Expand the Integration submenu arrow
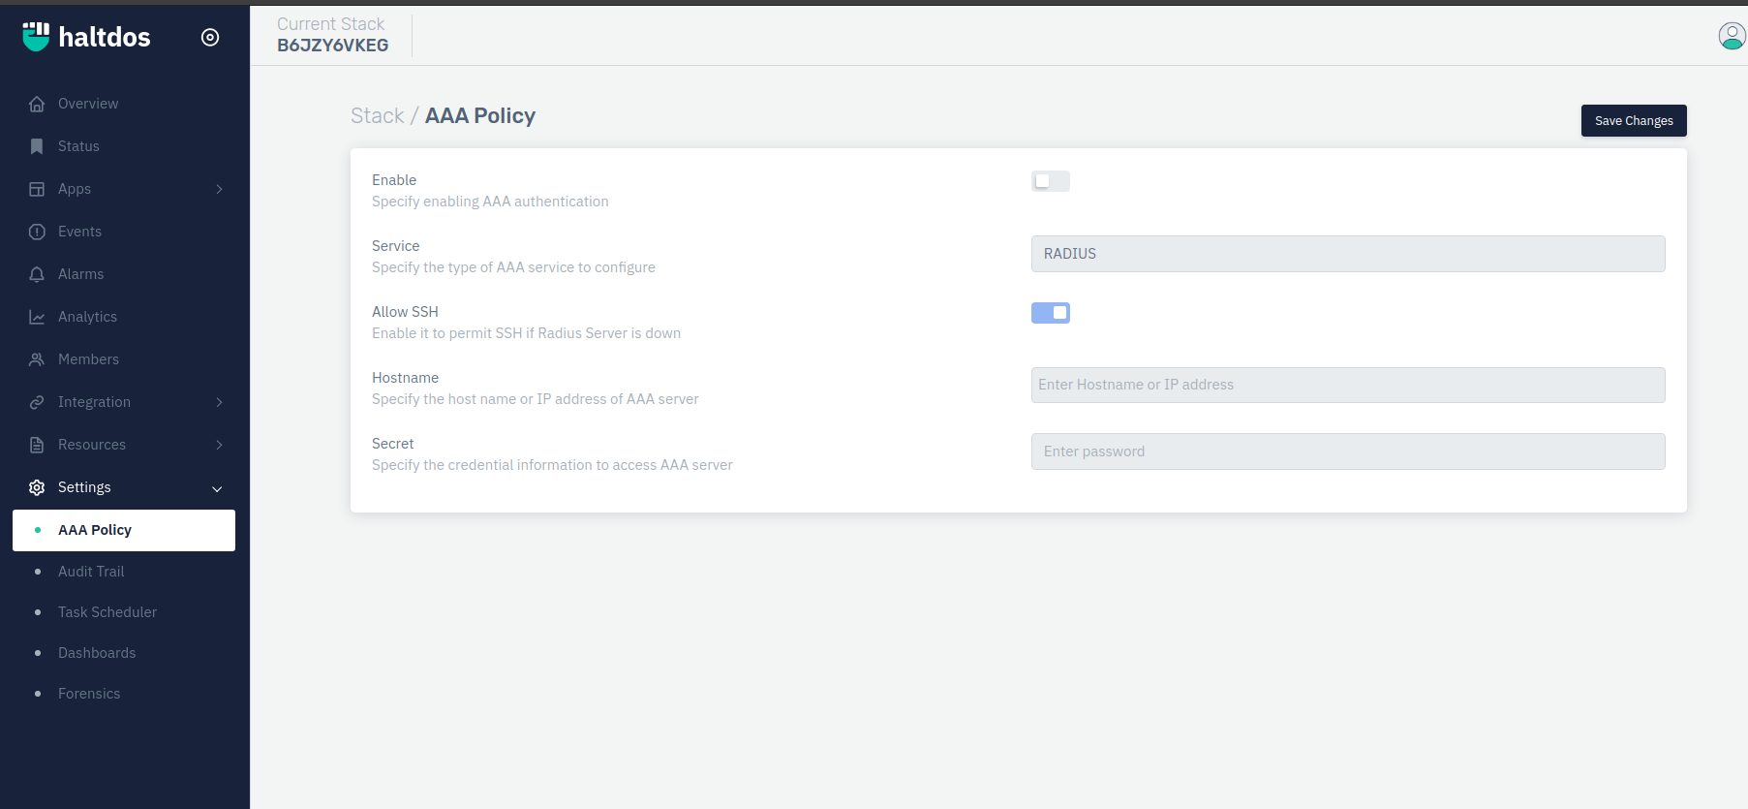This screenshot has height=809, width=1748. pyautogui.click(x=220, y=402)
